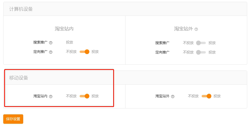Click 投放 status text beside 站内 搜索推广
249x127 pixels.
pos(69,42)
